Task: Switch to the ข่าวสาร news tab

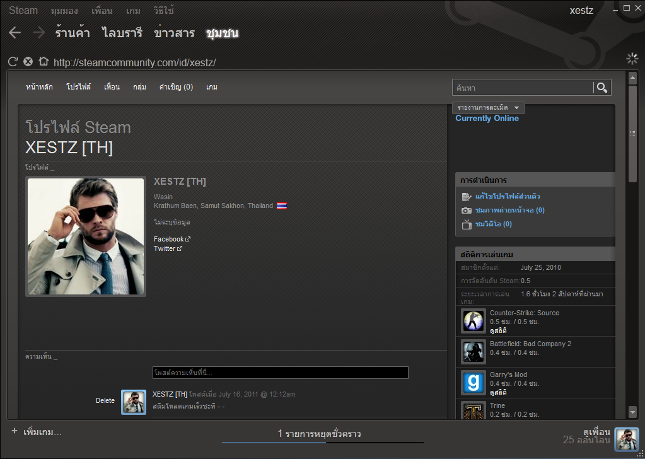Action: tap(175, 33)
